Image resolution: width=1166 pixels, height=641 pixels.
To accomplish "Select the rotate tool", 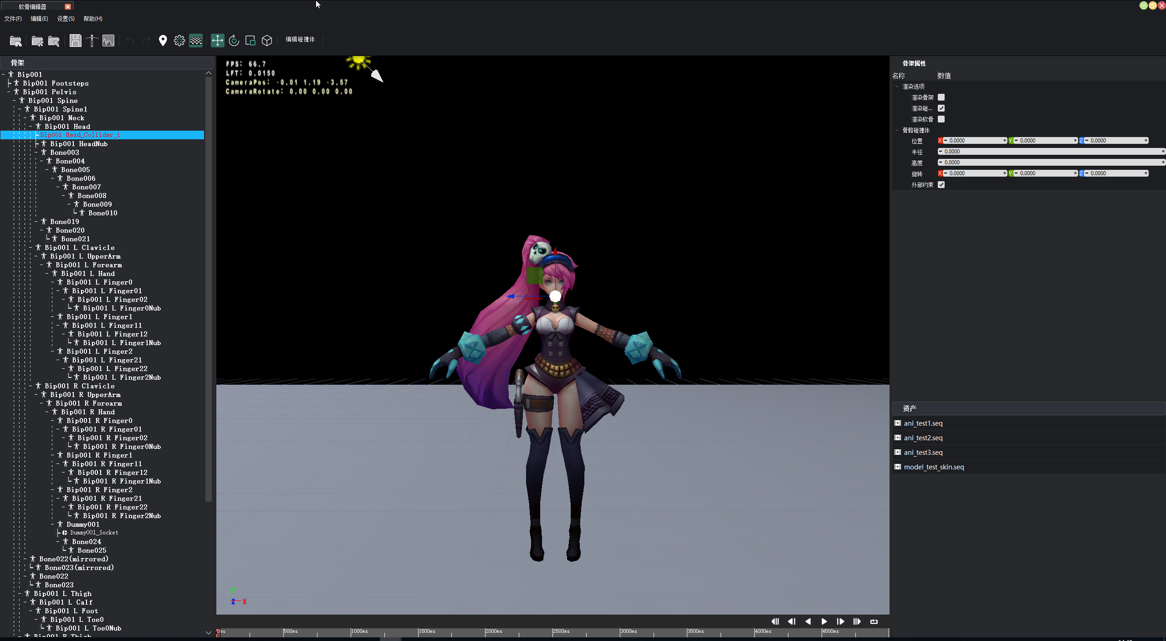I will point(234,41).
